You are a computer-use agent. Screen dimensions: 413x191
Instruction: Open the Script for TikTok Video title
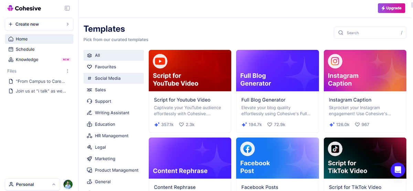click(355, 187)
